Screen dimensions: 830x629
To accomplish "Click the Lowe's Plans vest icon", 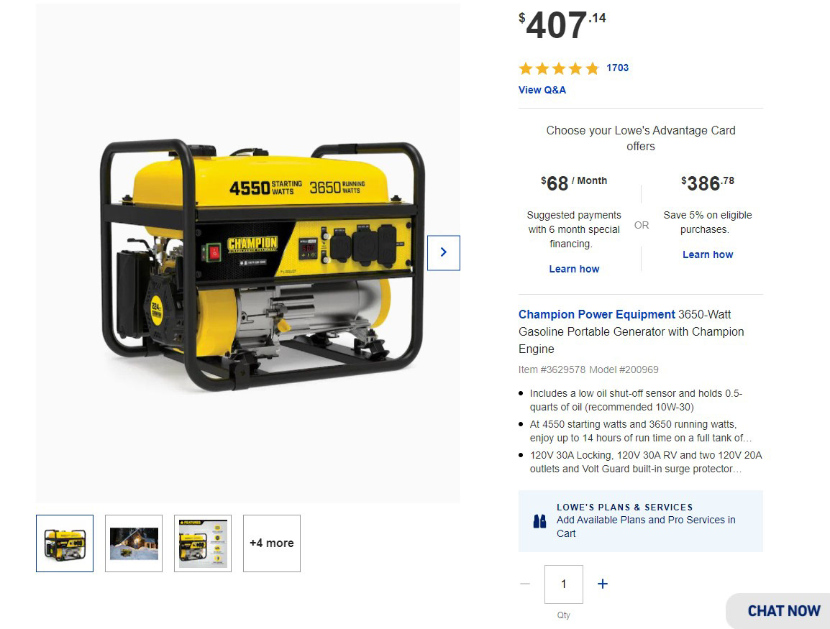I will coord(539,522).
